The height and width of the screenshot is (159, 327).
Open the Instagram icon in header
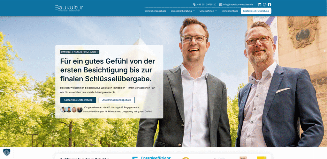click(x=264, y=4)
